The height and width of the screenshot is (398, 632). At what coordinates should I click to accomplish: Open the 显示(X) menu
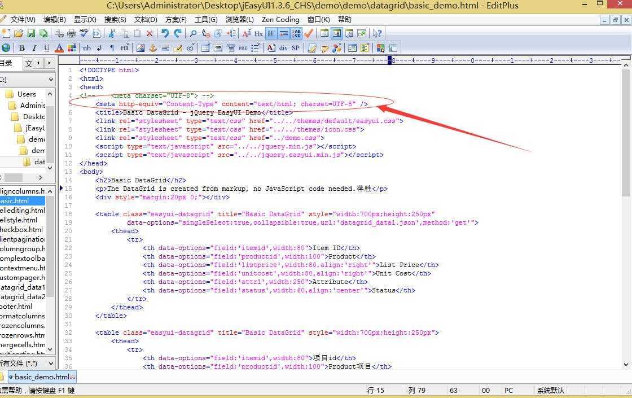[85, 19]
